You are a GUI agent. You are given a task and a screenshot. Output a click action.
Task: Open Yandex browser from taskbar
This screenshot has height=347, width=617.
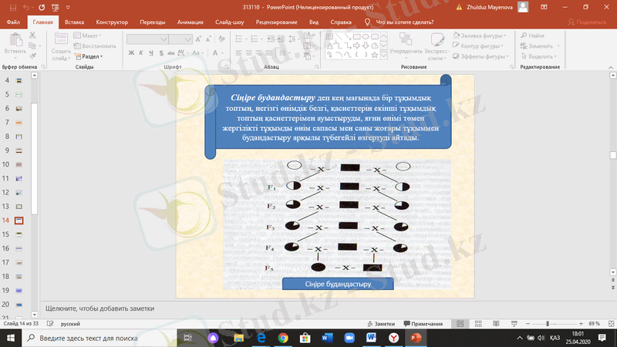click(393, 338)
